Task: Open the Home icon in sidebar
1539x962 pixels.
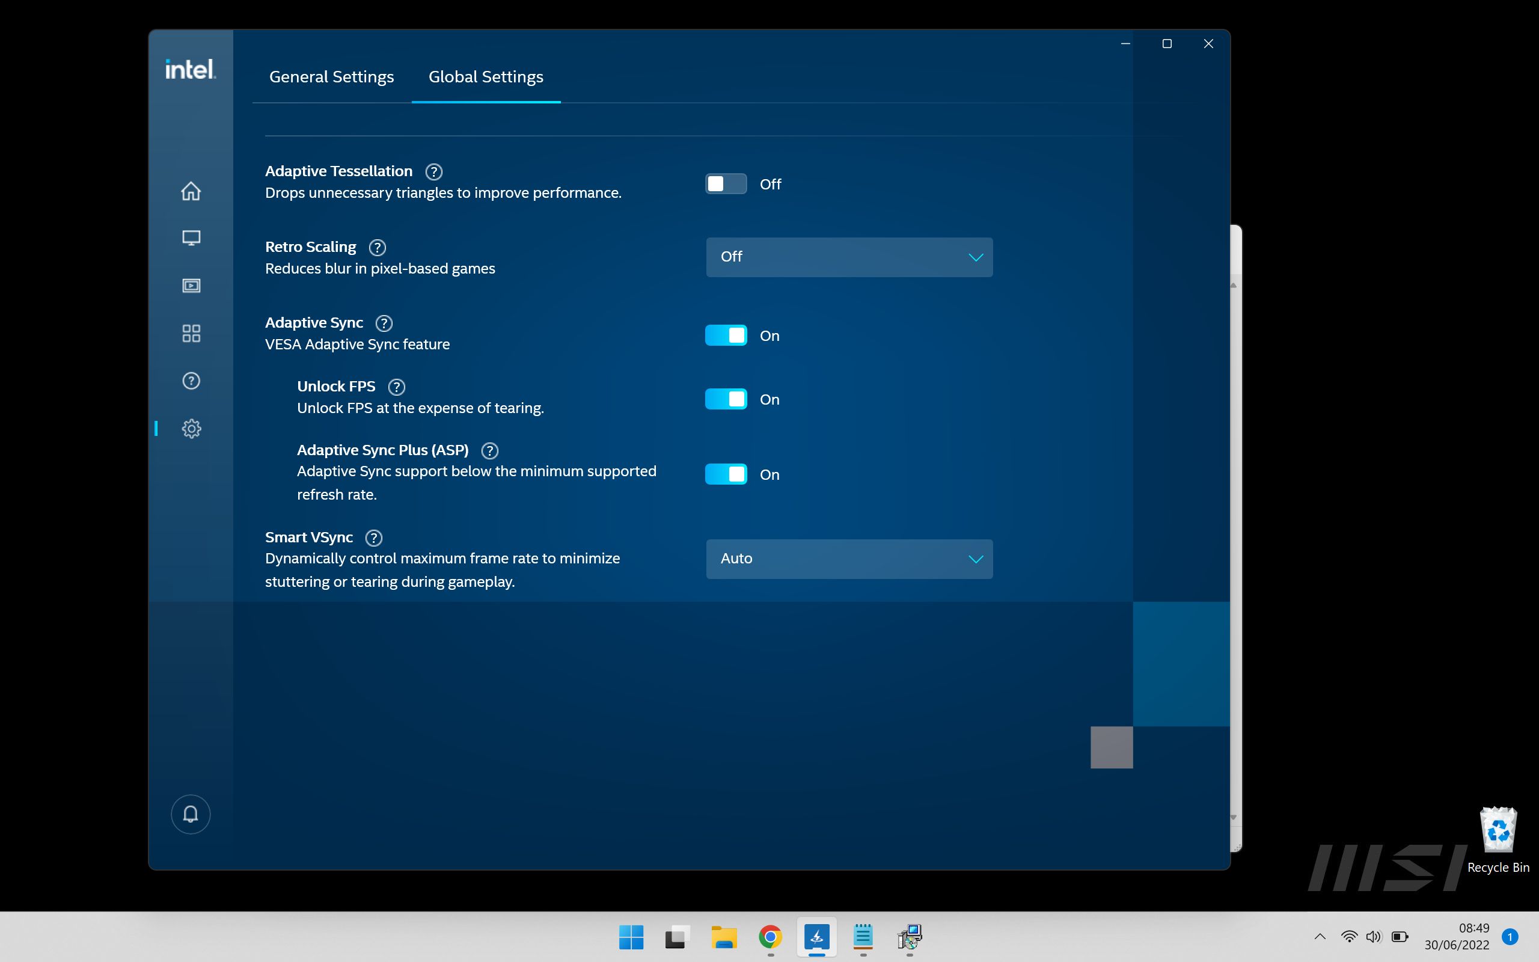Action: pyautogui.click(x=191, y=191)
